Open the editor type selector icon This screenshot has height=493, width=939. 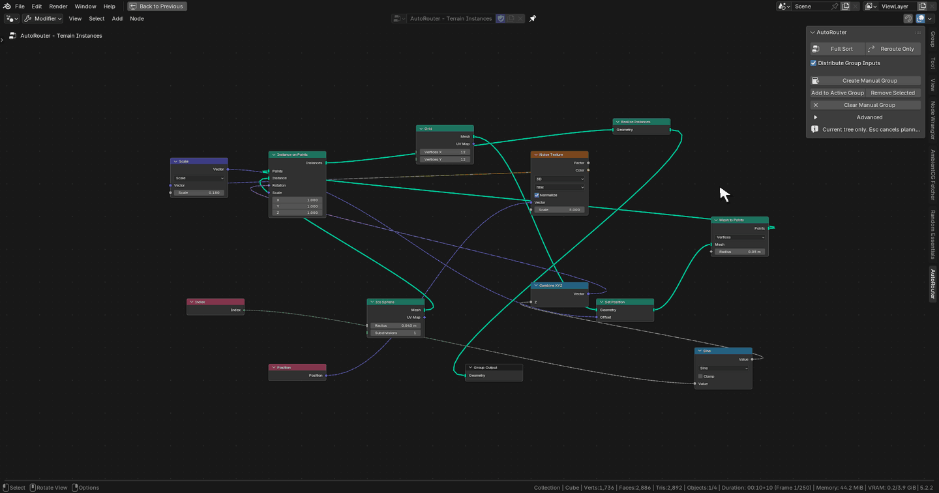tap(12, 18)
